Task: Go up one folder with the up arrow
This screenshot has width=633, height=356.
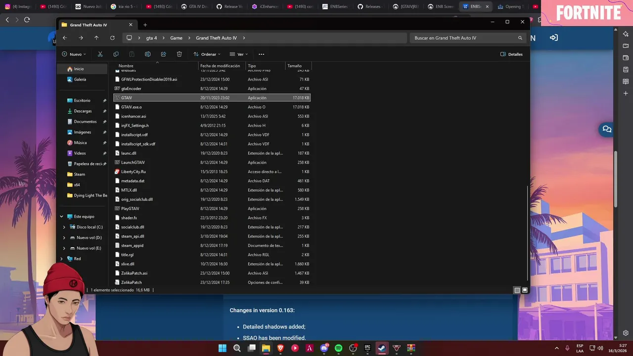Action: pos(96,38)
